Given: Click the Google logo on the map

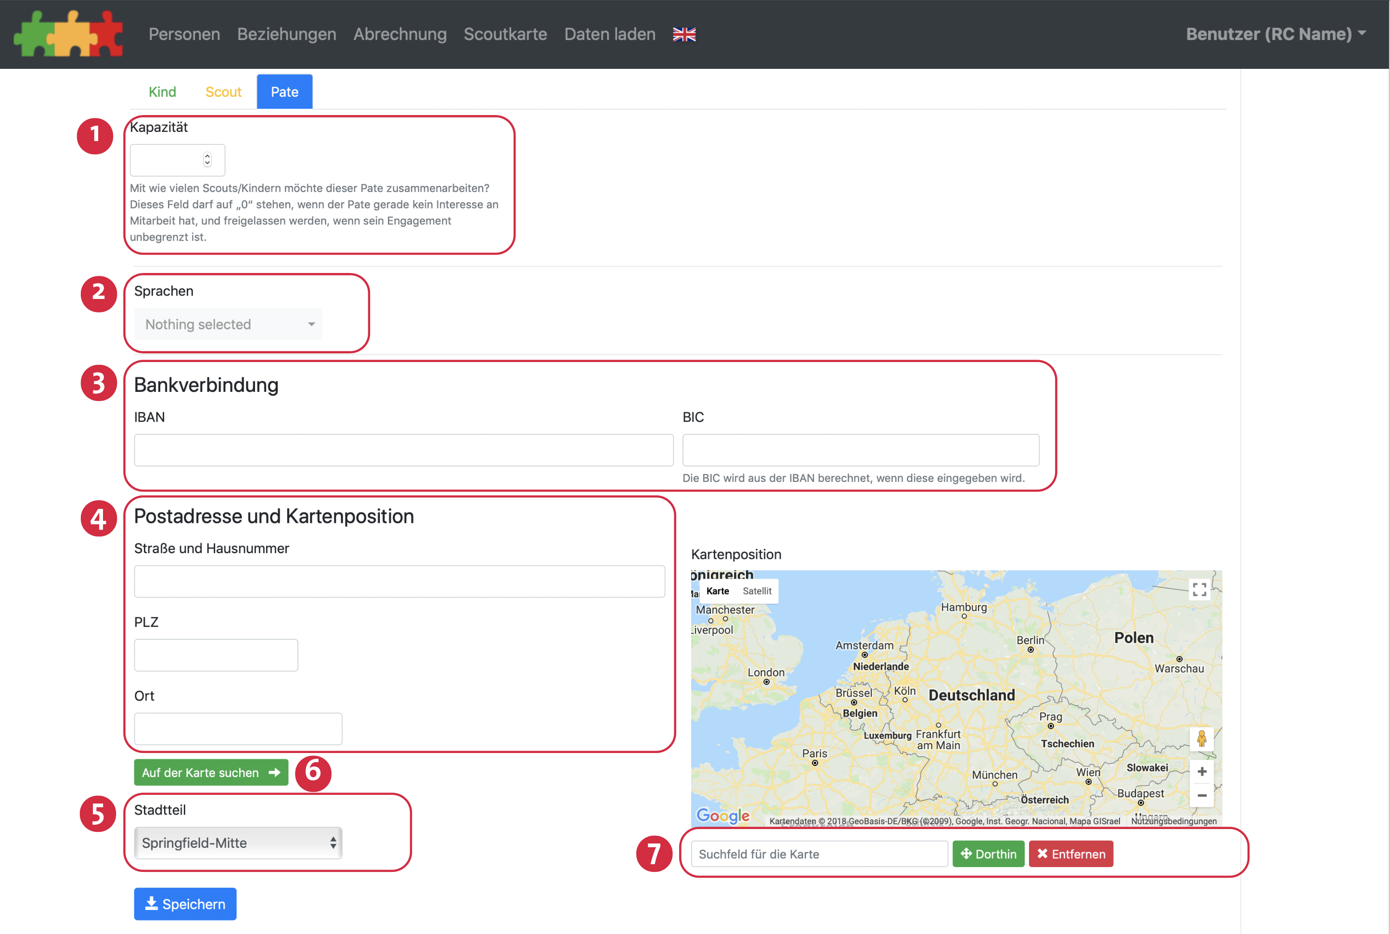Looking at the screenshot, I should [x=722, y=815].
